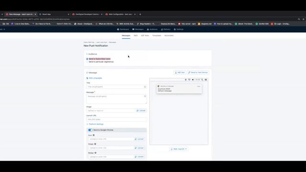Collapse the Platform Settings section
Image resolution: width=306 pixels, height=172 pixels.
[95, 124]
